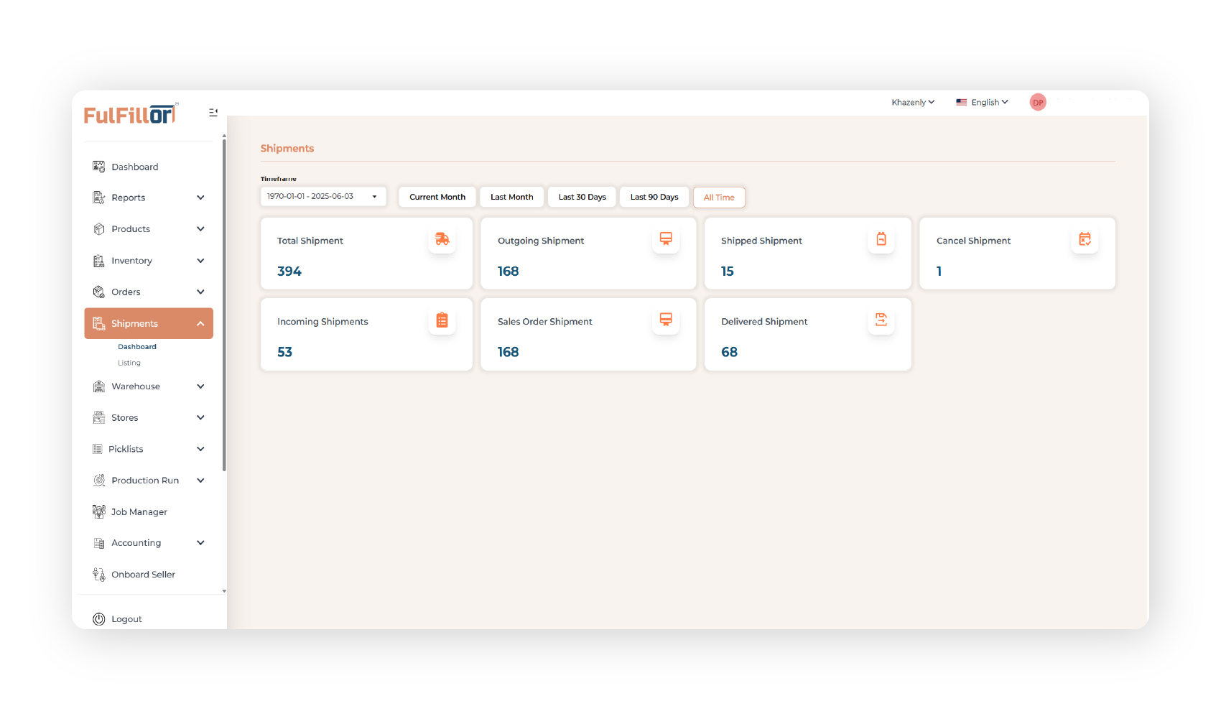Open the DP user avatar menu
1221x719 pixels.
tap(1038, 103)
